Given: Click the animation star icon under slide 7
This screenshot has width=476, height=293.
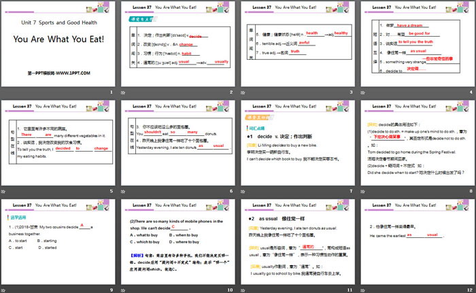Looking at the screenshot, I should coord(243,191).
